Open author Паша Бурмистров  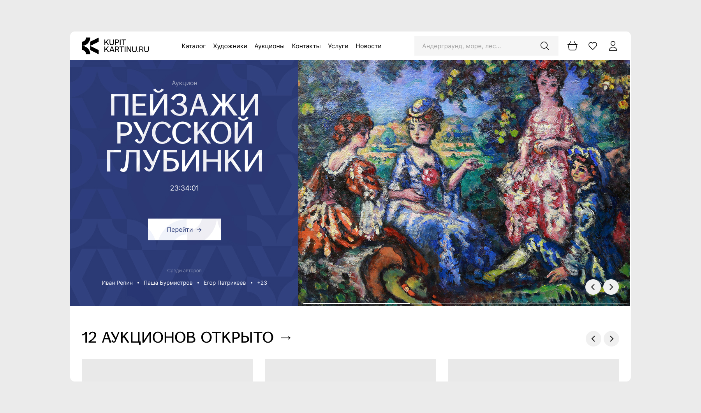[x=168, y=283]
